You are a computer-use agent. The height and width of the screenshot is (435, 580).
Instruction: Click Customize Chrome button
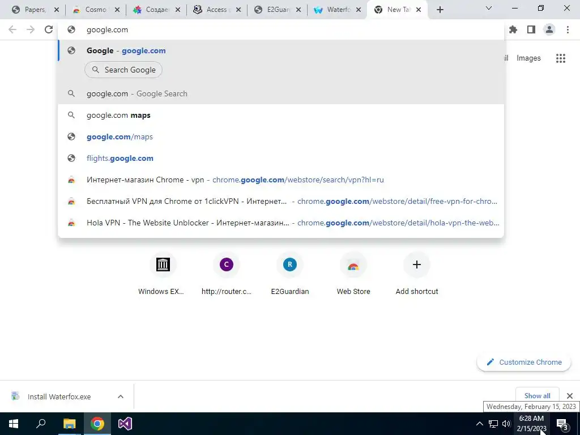pyautogui.click(x=524, y=362)
